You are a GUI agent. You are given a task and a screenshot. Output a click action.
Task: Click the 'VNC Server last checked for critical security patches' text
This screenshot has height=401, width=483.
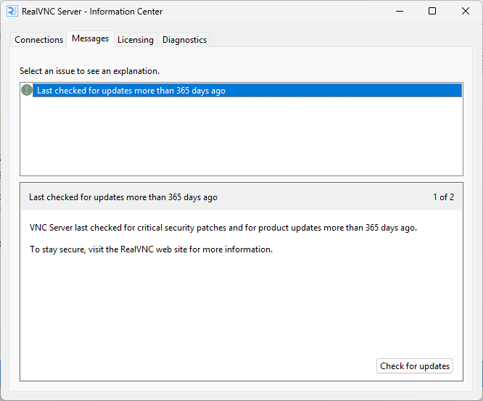tap(223, 228)
